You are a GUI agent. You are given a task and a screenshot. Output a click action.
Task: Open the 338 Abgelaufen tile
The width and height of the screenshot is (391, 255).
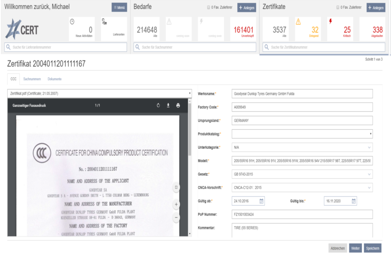pyautogui.click(x=372, y=29)
